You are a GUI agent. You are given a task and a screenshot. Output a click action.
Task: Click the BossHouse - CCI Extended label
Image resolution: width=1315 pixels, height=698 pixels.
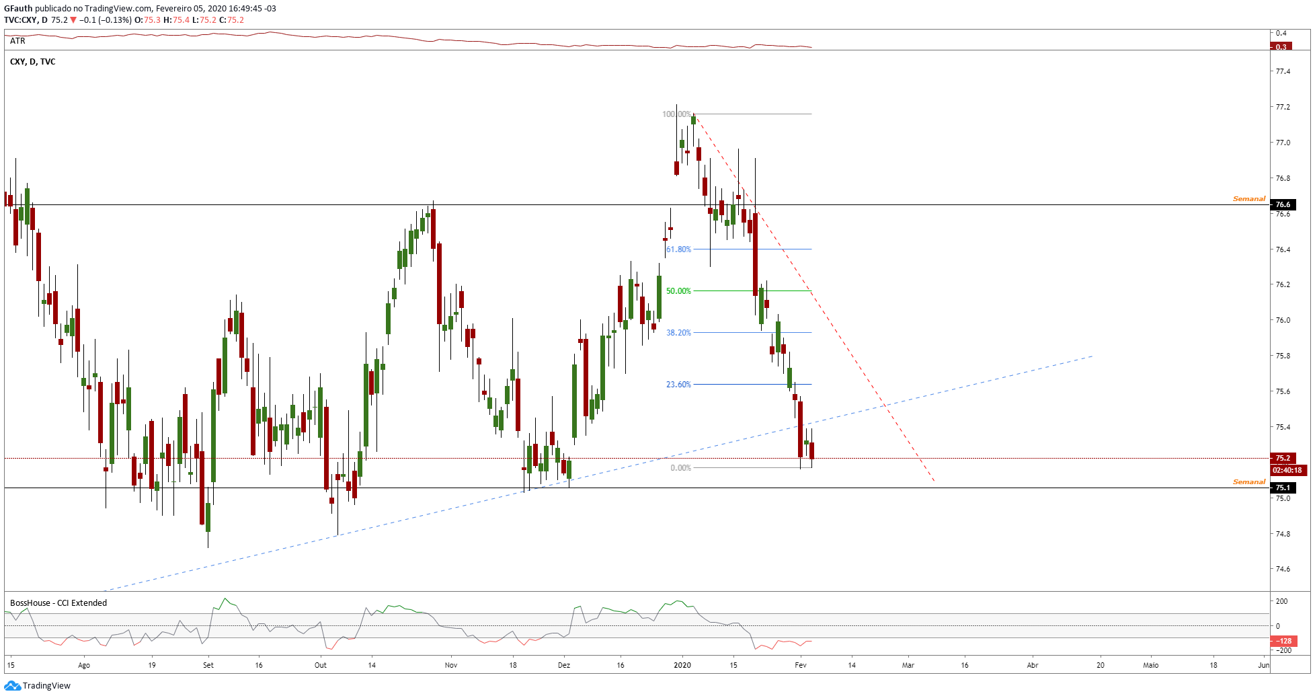(x=58, y=603)
